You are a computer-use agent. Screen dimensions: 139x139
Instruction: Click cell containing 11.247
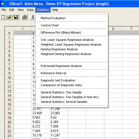[x=59, y=135]
